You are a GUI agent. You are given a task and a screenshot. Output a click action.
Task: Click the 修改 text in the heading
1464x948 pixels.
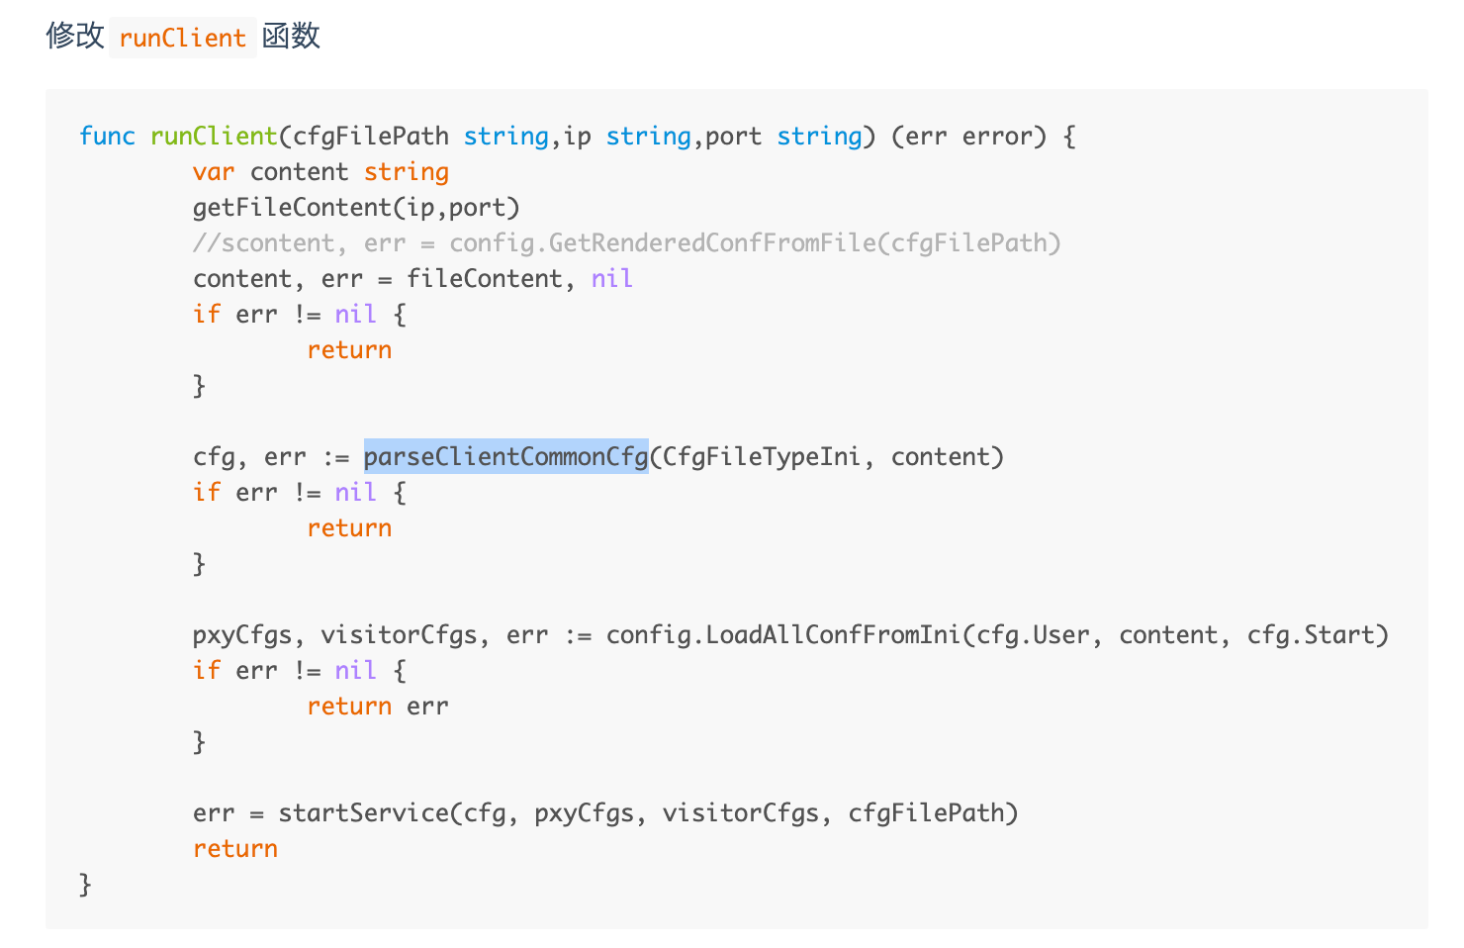click(x=75, y=37)
